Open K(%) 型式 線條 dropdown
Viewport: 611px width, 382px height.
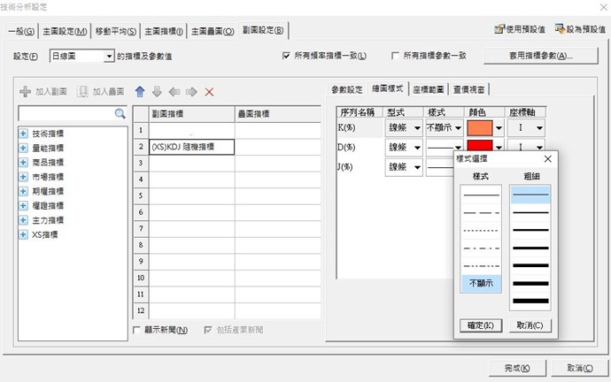pyautogui.click(x=416, y=127)
